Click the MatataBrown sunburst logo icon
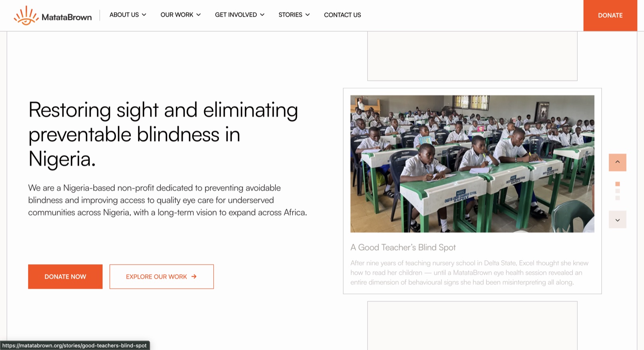644x350 pixels. (26, 16)
